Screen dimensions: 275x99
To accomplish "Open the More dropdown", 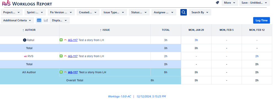I will pyautogui.click(x=230, y=3).
